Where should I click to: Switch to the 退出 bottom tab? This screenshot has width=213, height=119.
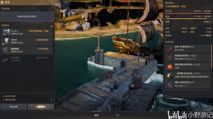(118, 115)
